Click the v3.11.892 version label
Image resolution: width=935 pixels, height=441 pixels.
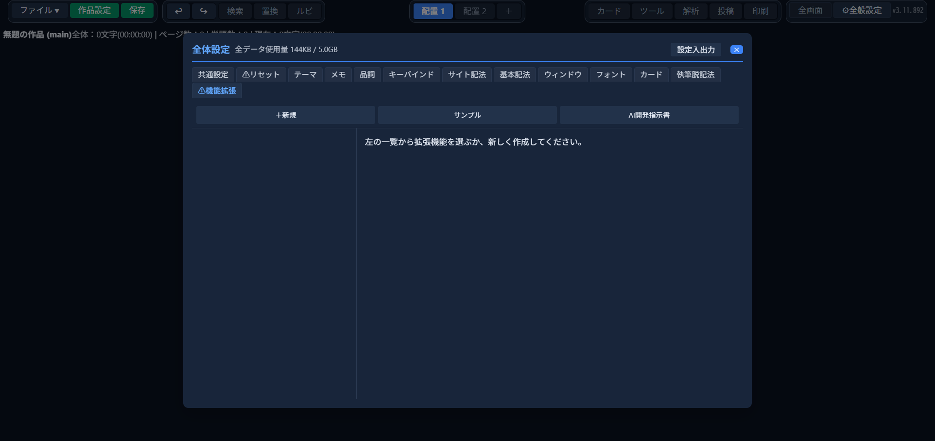[x=908, y=10]
